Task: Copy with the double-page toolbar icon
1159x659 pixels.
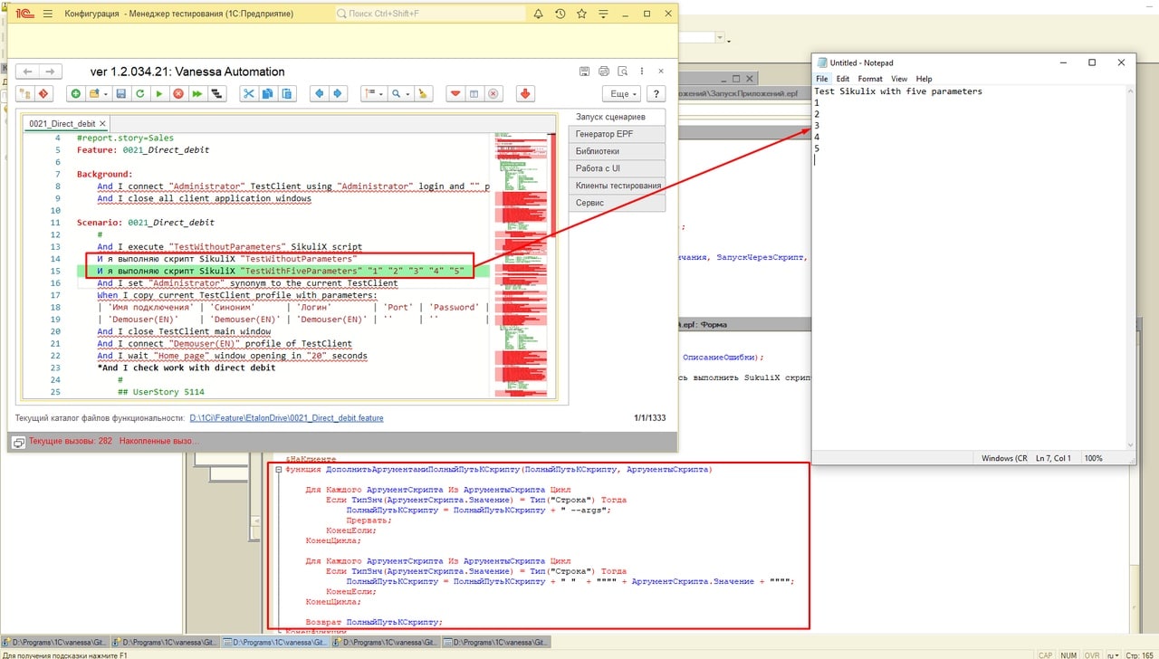Action: tap(268, 93)
